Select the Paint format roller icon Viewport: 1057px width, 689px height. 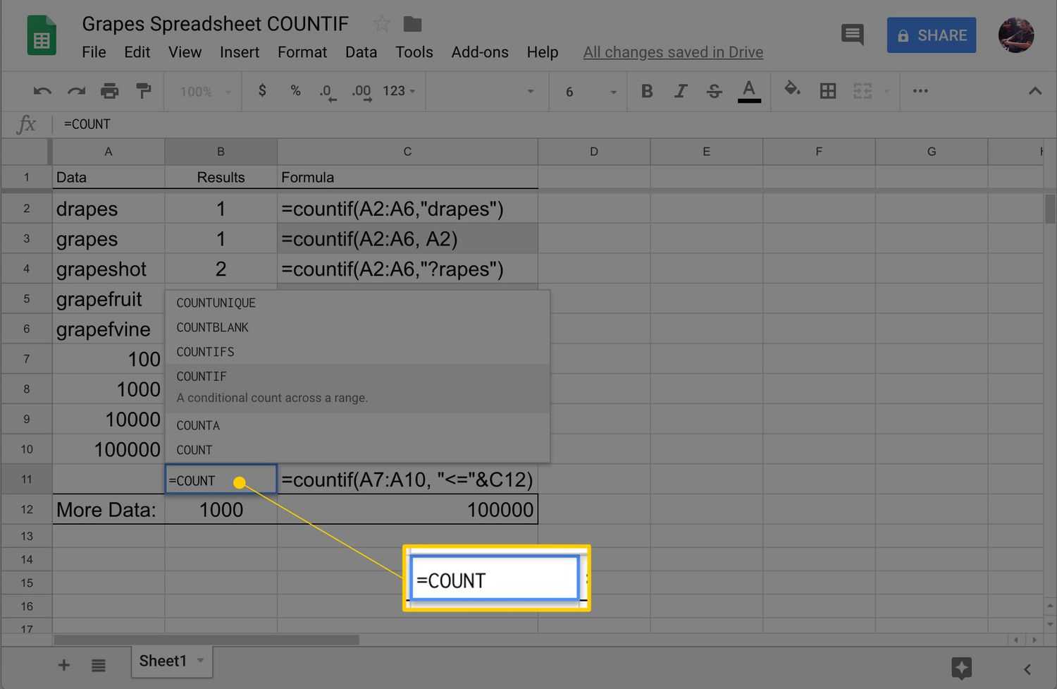(x=143, y=91)
